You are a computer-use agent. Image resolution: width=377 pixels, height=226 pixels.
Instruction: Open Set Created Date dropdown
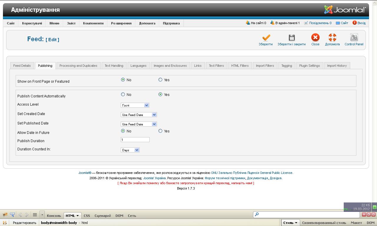pos(139,115)
